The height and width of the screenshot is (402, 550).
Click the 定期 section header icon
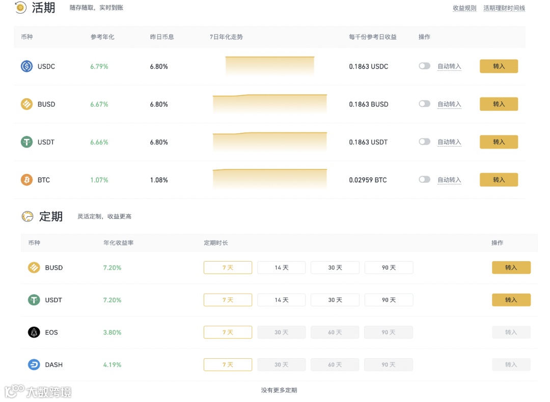(28, 216)
